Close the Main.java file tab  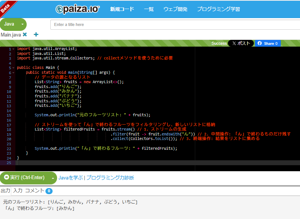click(x=25, y=34)
